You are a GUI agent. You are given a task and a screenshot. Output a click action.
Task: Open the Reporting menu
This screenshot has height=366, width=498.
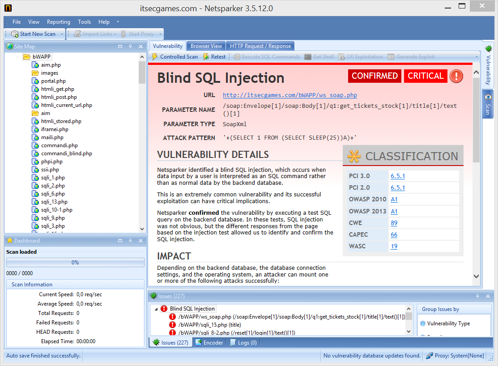coord(59,22)
